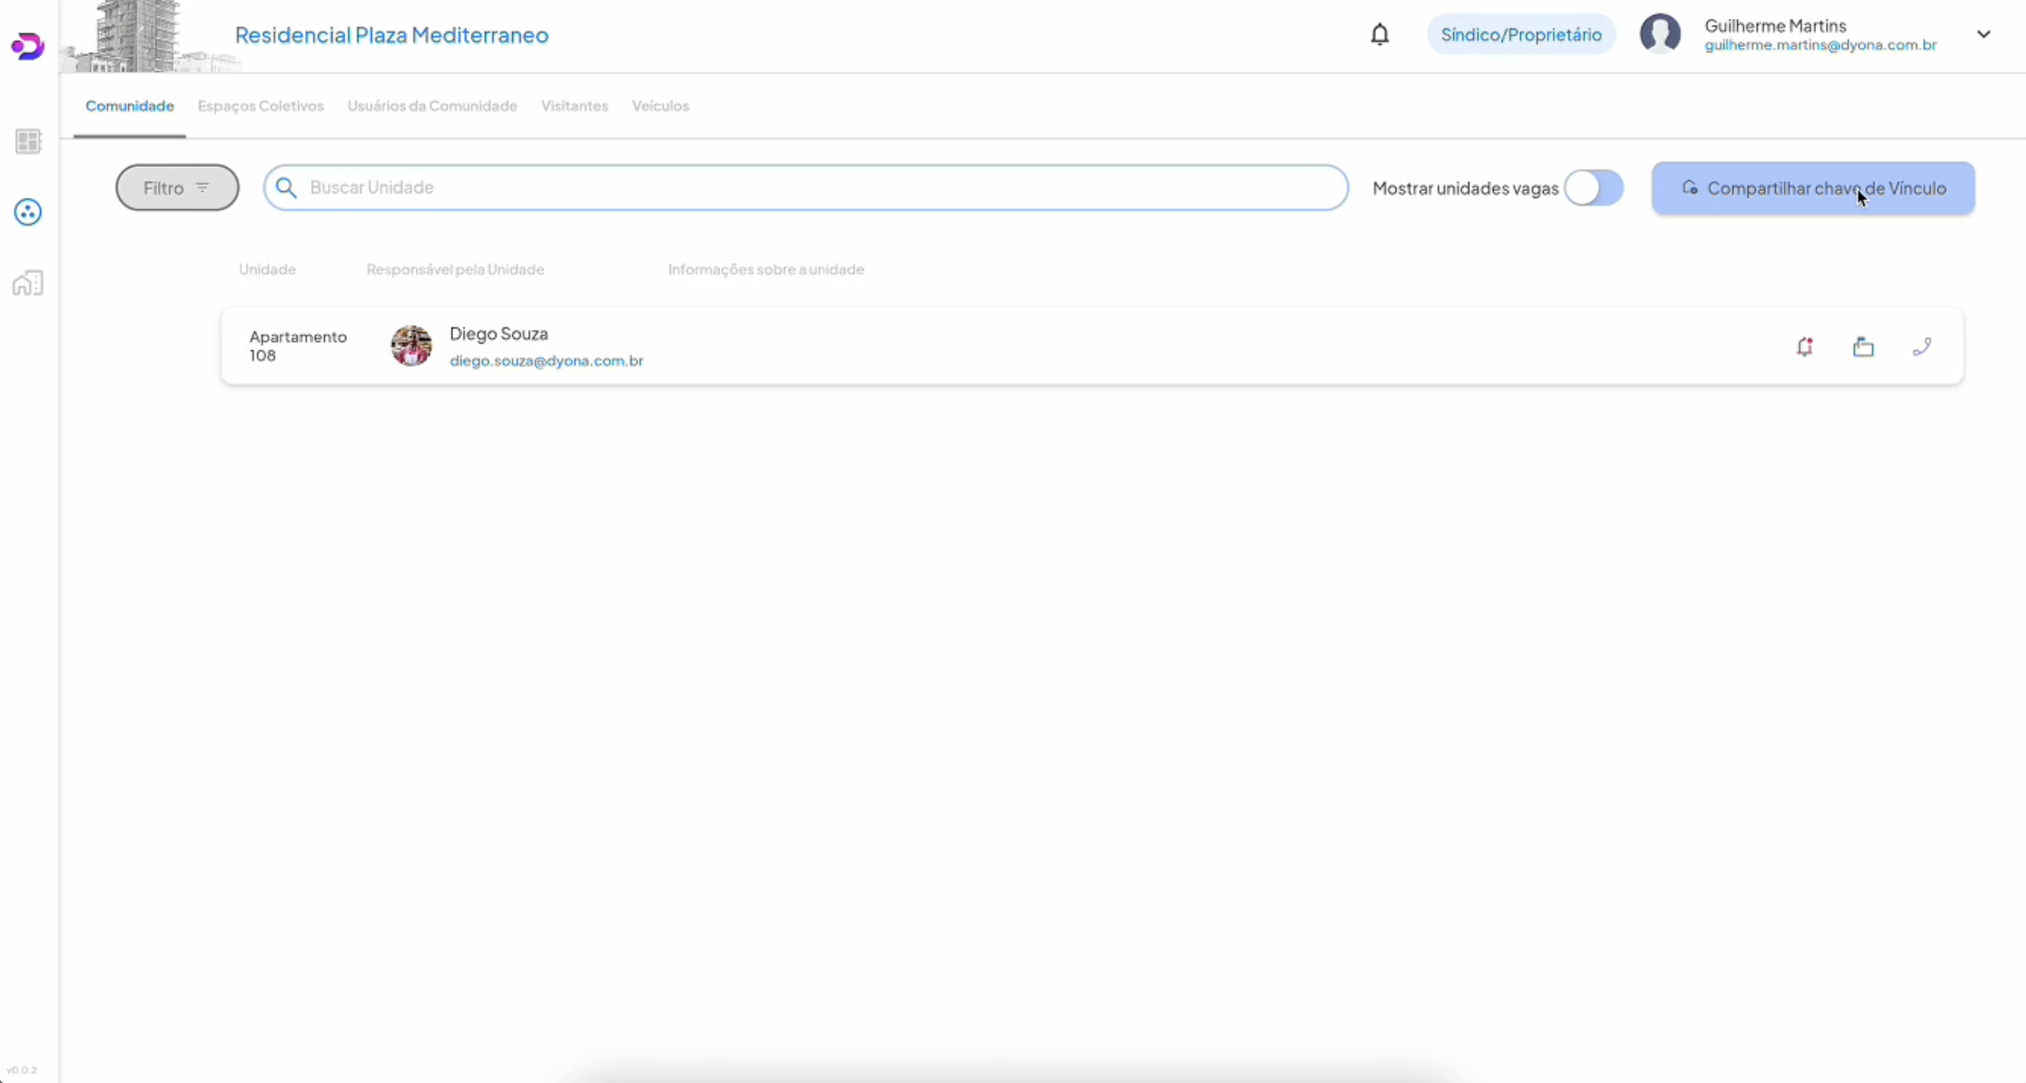This screenshot has height=1083, width=2026.
Task: Open the buildings icon in sidebar
Action: [x=28, y=283]
